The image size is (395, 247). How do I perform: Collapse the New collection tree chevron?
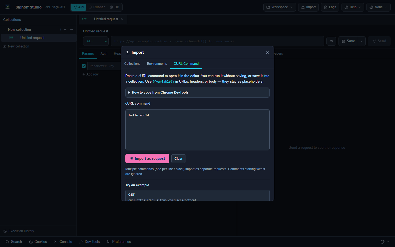tap(4, 30)
